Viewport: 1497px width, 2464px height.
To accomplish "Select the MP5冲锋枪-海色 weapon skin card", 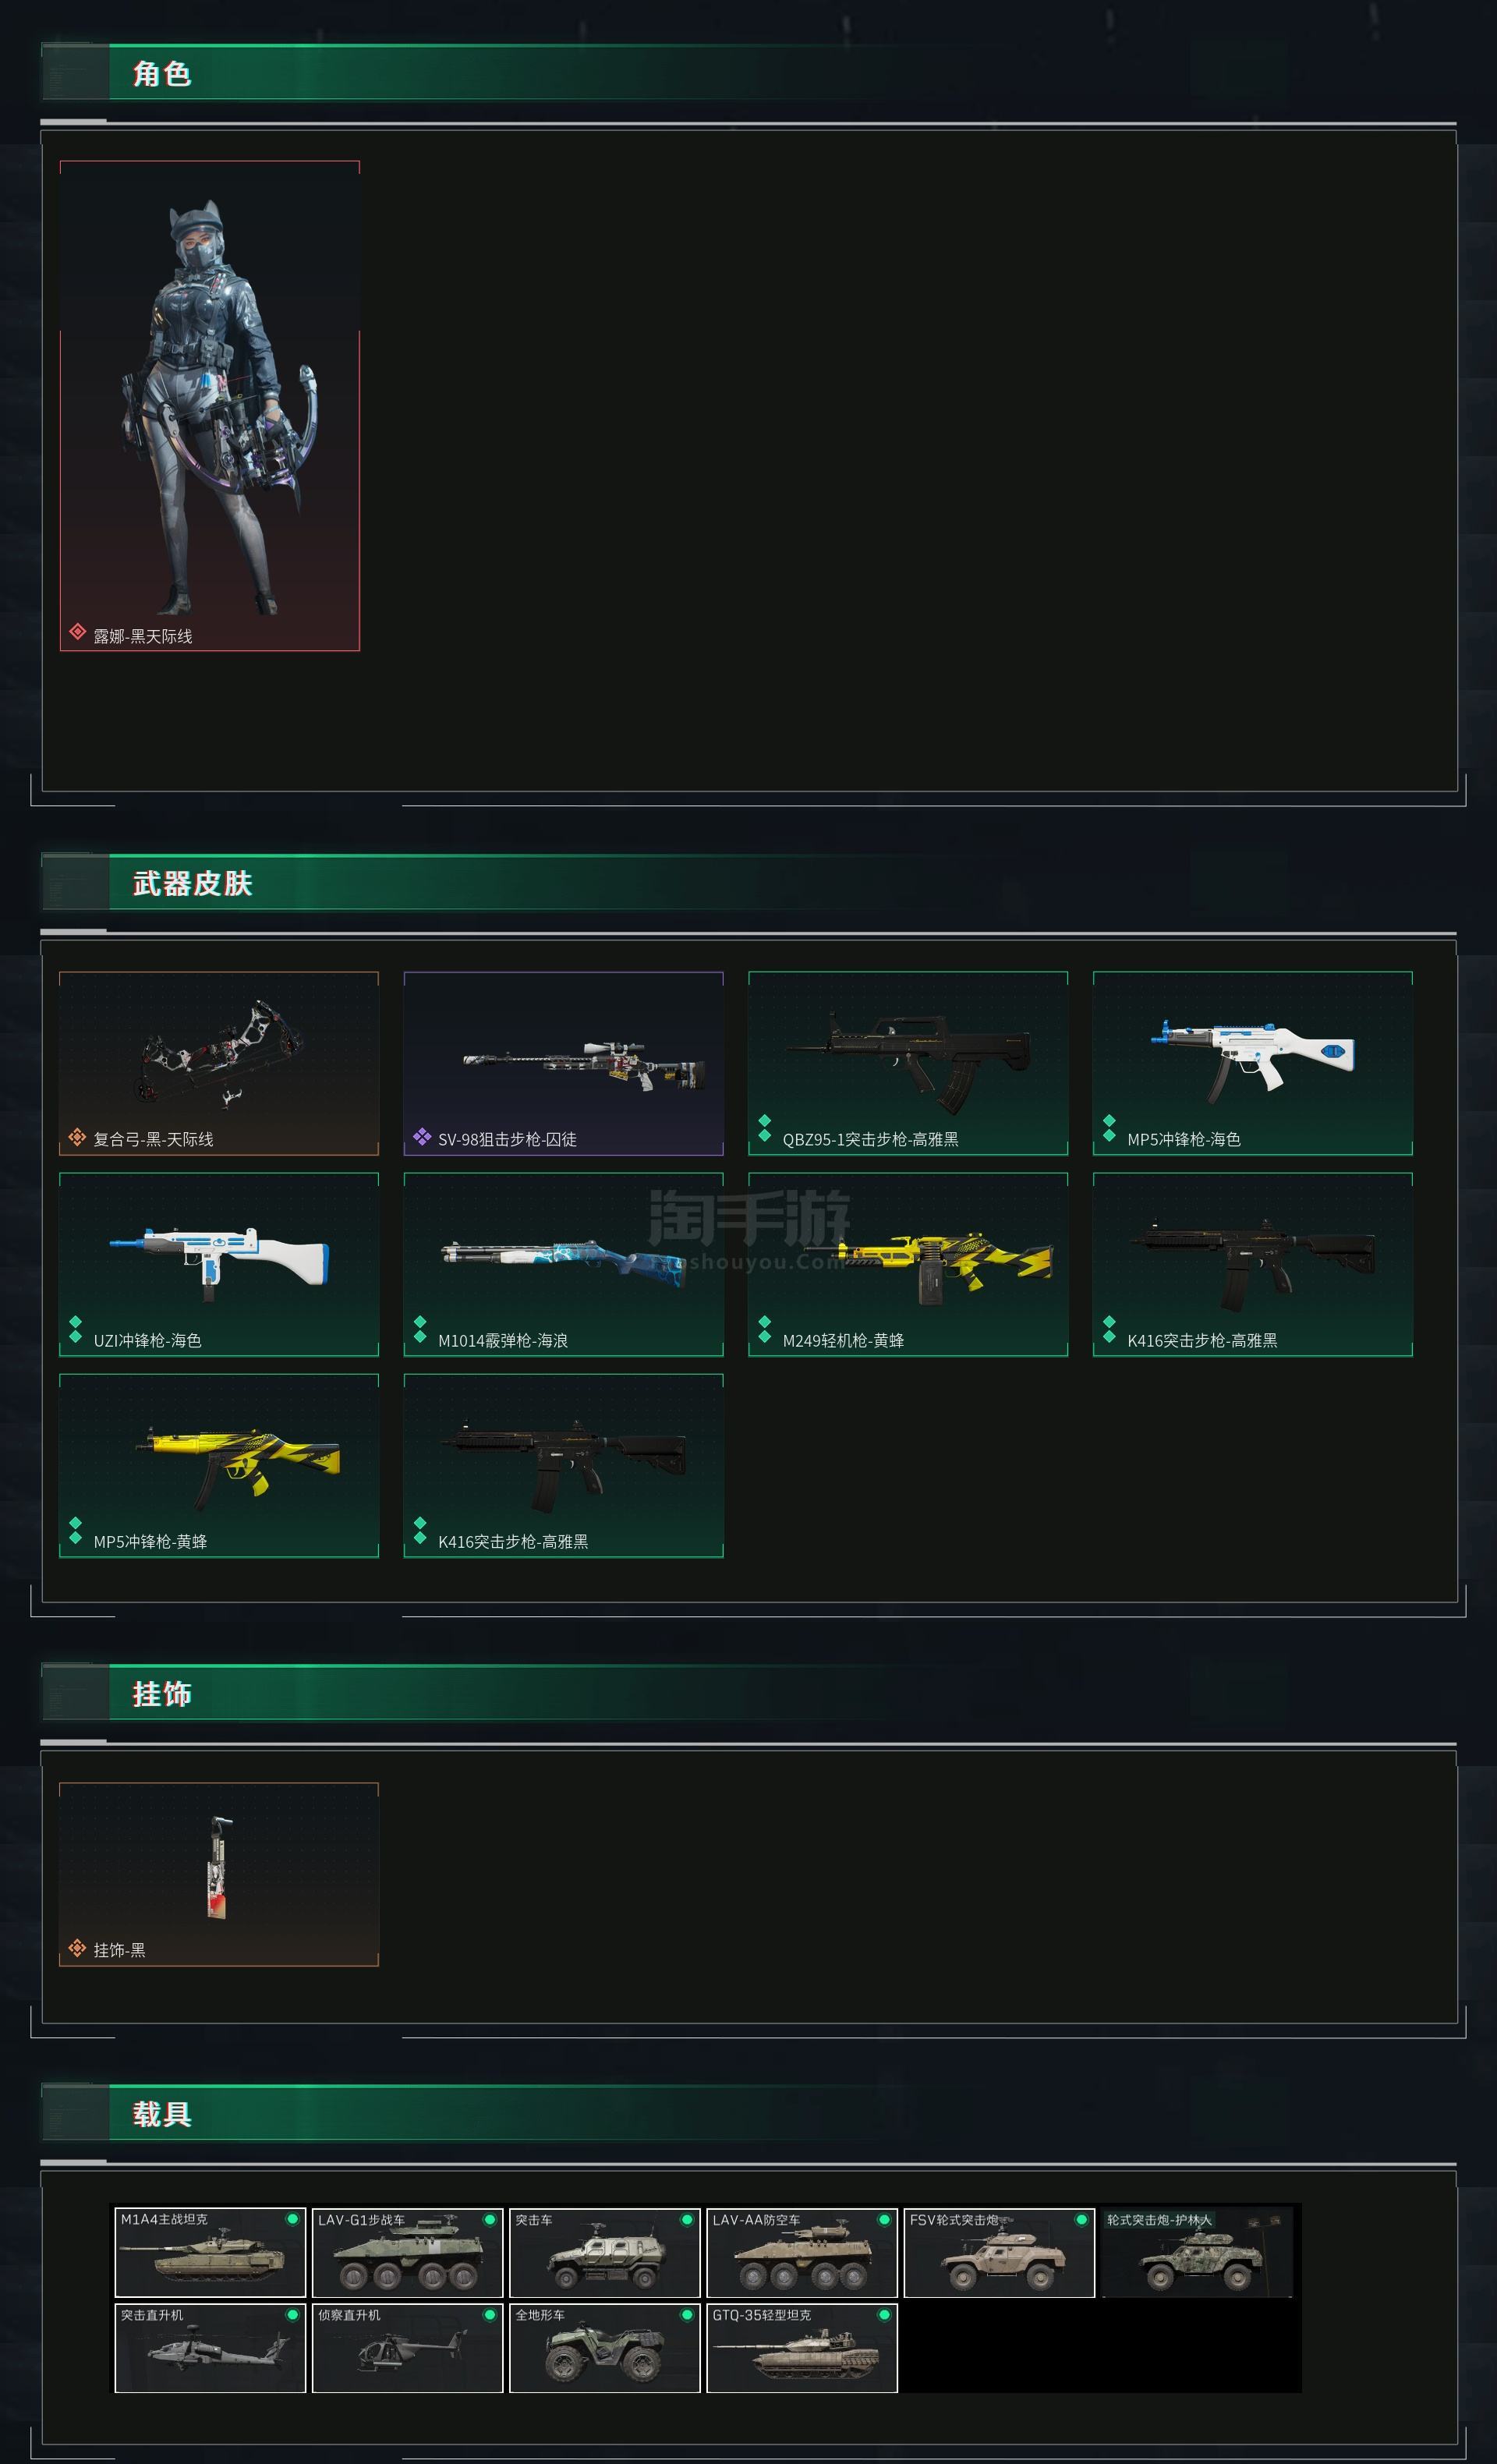I will (x=1252, y=1063).
